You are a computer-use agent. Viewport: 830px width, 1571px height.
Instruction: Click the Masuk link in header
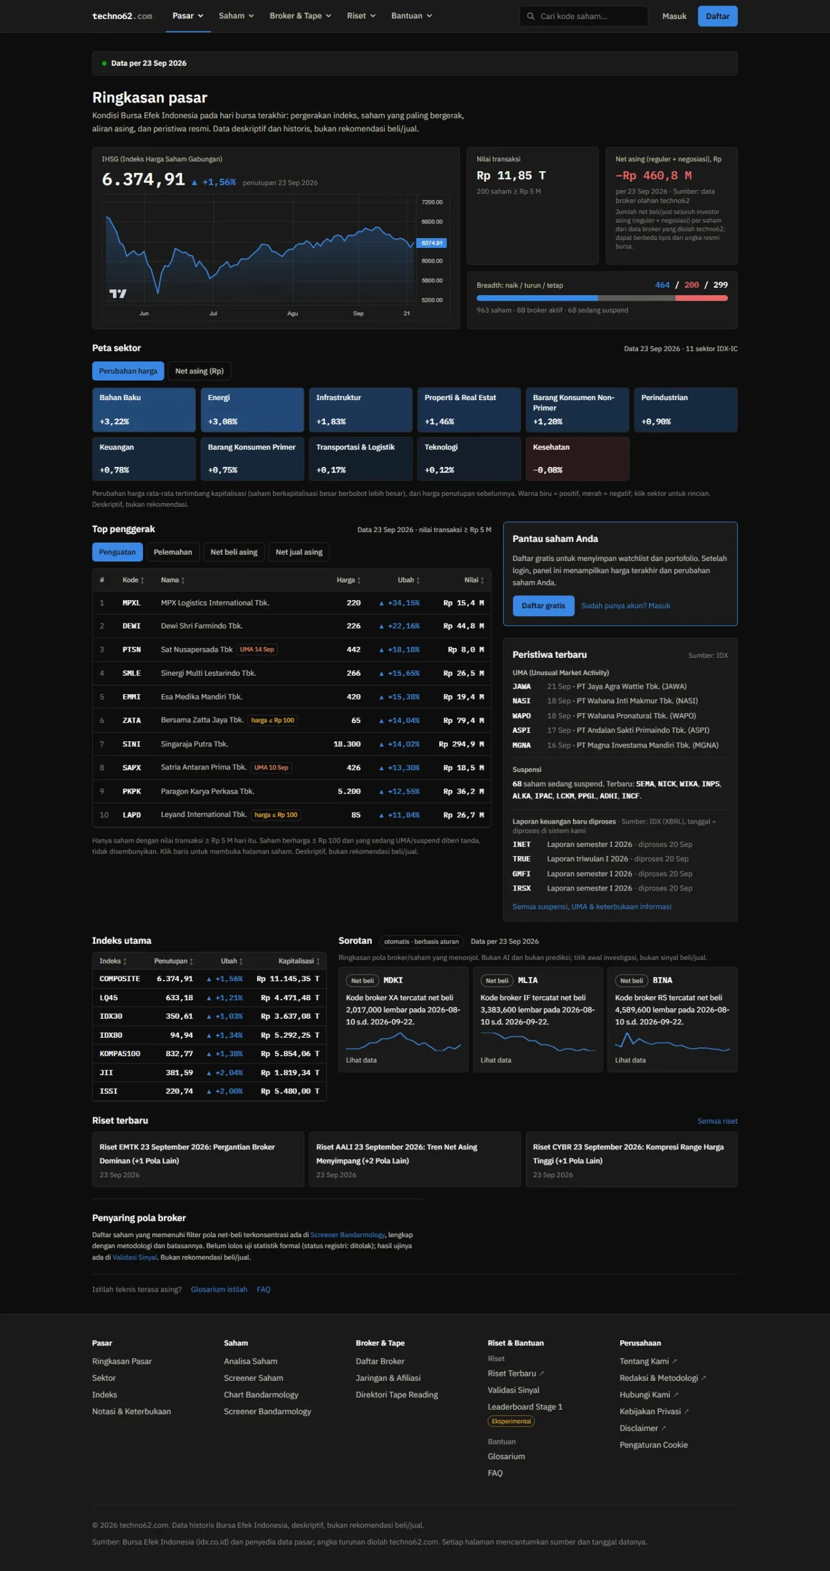click(x=674, y=16)
